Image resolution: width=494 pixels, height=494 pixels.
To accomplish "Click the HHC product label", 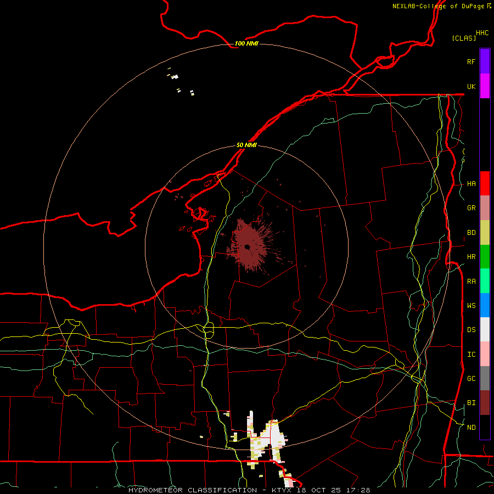I will pyautogui.click(x=482, y=33).
